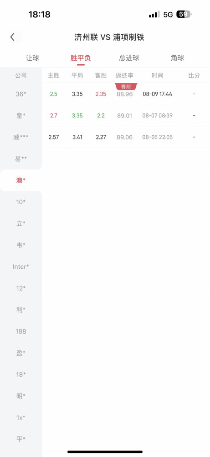This screenshot has height=457, width=210.
Task: Tap the battery indicator in status bar
Action: [184, 14]
